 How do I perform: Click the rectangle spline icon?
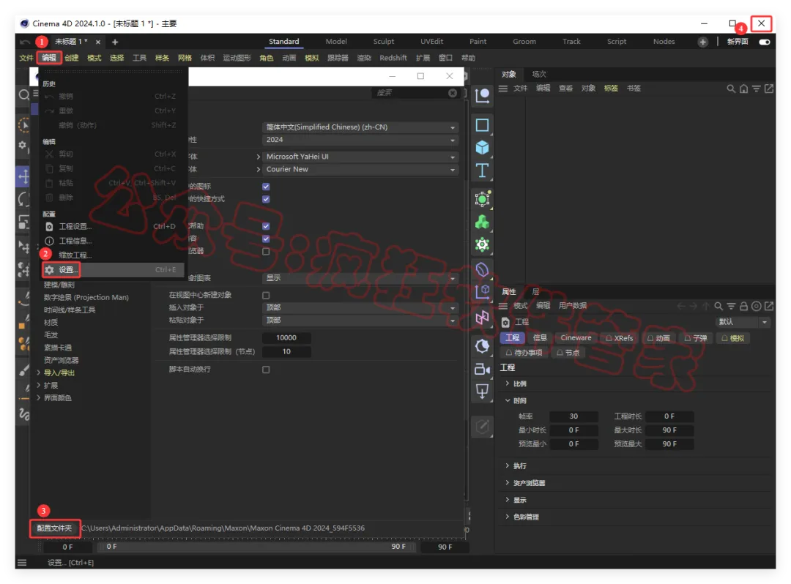[x=482, y=125]
